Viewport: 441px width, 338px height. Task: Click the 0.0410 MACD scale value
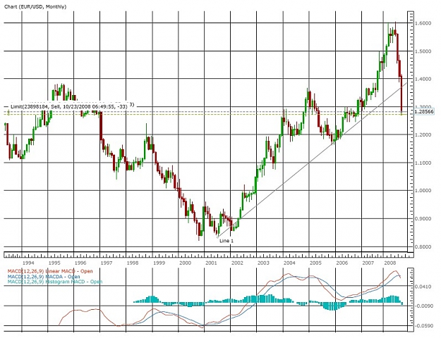click(424, 287)
